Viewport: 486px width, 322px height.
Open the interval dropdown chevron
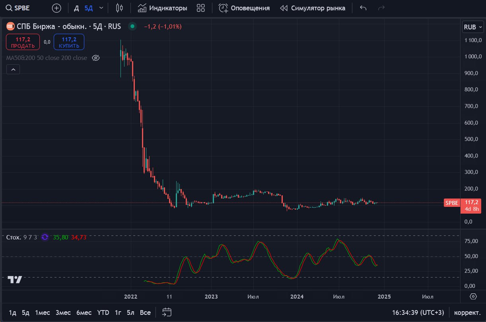click(101, 8)
